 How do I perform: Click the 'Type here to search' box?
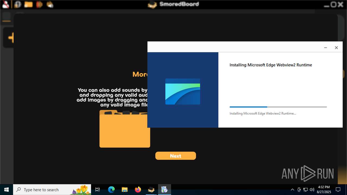[52, 190]
